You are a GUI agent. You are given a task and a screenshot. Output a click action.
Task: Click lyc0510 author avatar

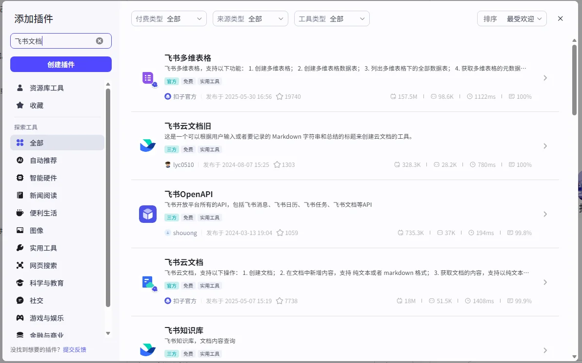tap(168, 164)
